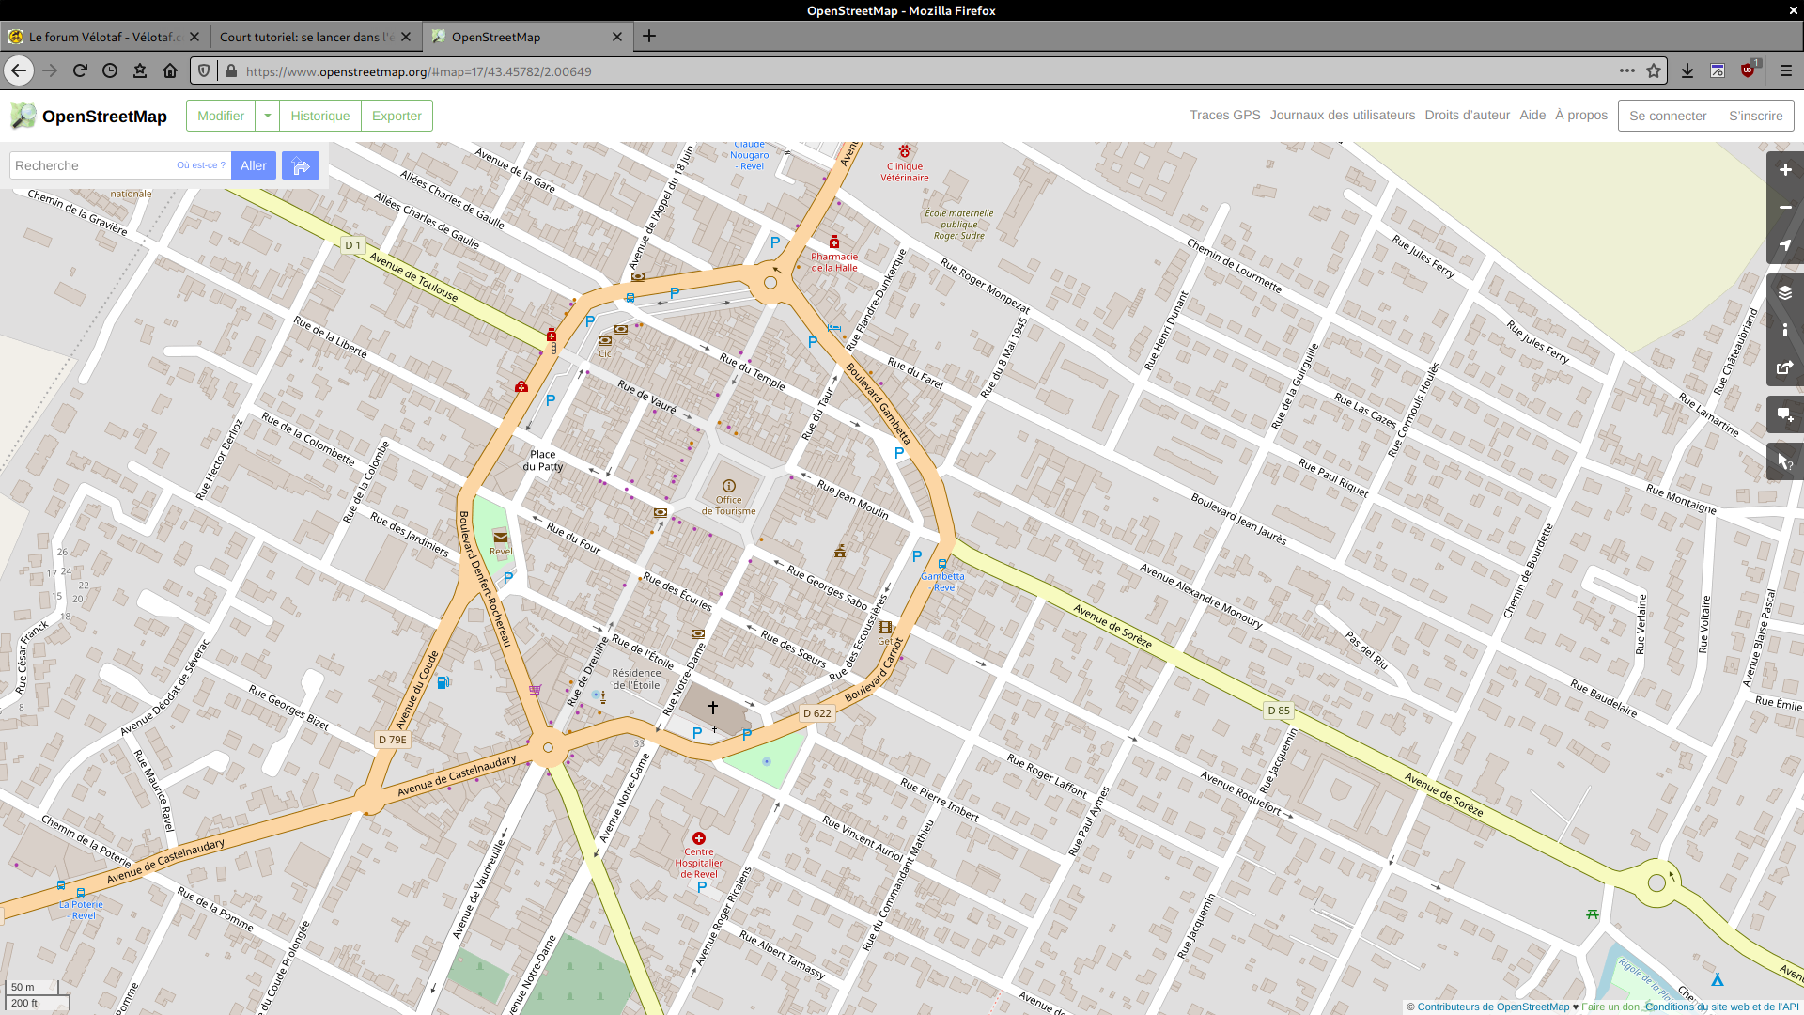Open the share map panel

[1785, 367]
